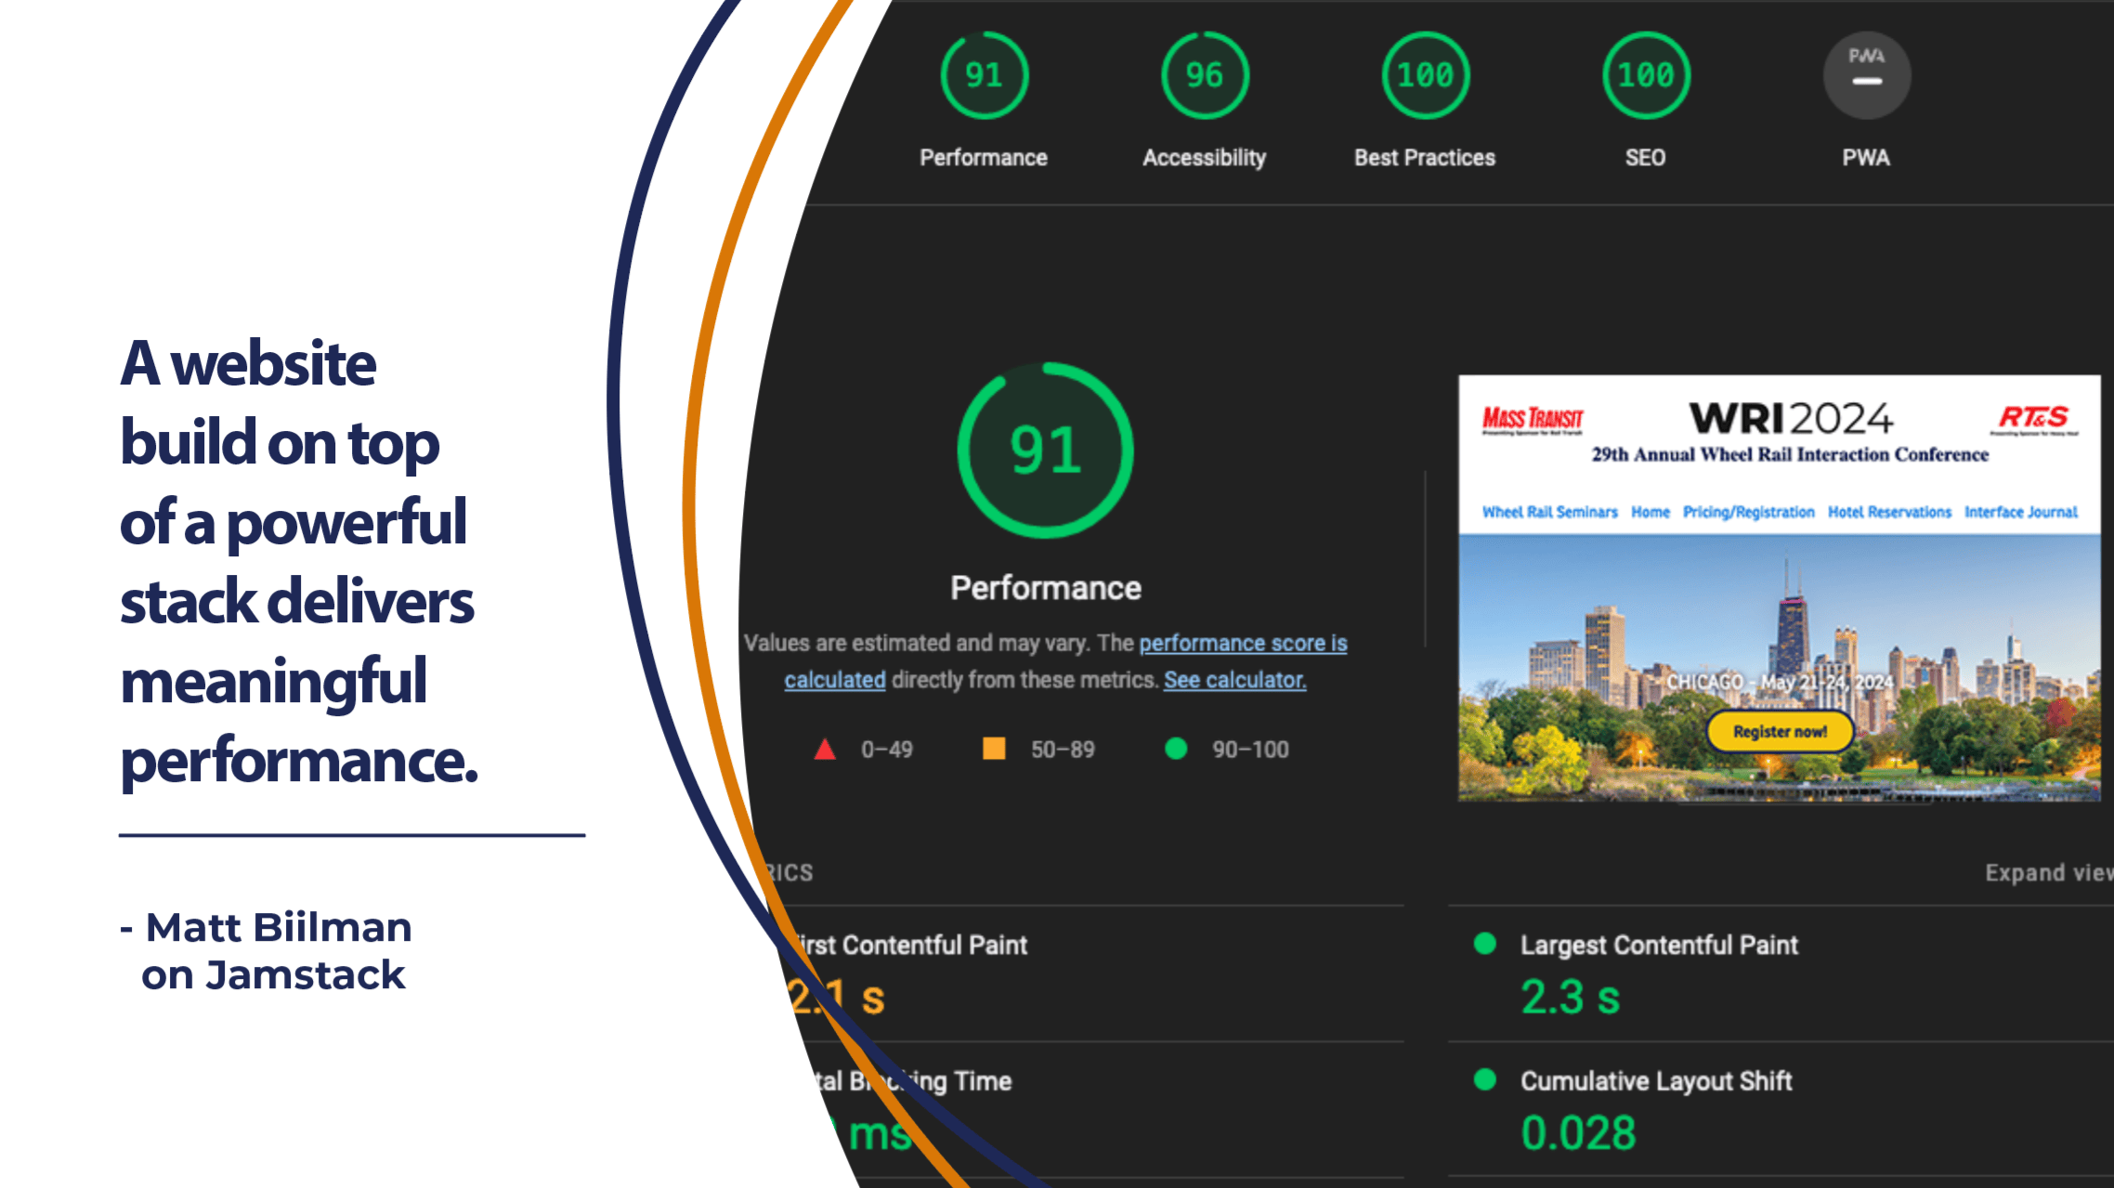This screenshot has height=1188, width=2114.
Task: Click the red triangle 0–49 legend marker
Action: pos(823,749)
